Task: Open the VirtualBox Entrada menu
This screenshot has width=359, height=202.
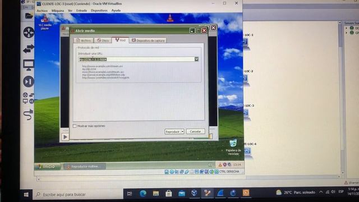Action: (x=81, y=11)
